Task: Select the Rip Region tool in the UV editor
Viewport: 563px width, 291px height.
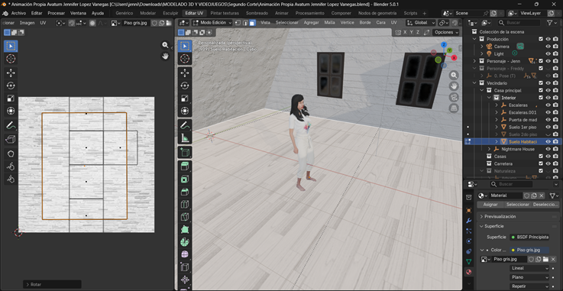Action: click(11, 140)
